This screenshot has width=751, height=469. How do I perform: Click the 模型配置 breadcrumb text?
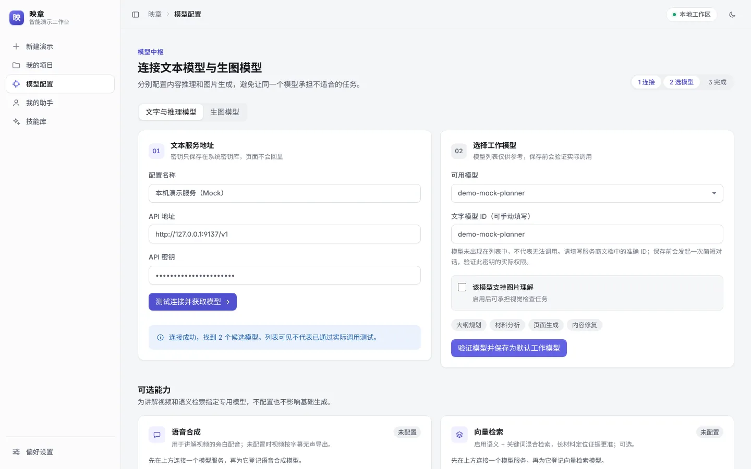pos(188,15)
